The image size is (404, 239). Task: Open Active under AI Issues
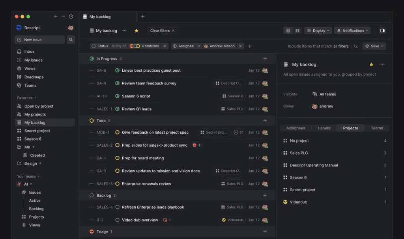tap(35, 201)
